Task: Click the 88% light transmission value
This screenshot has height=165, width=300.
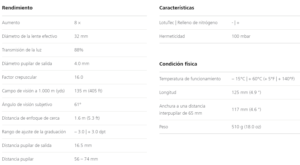Action: pyautogui.click(x=79, y=50)
